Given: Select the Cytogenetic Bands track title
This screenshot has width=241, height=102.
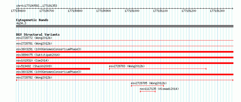Looking at the screenshot, I should 32,20.
